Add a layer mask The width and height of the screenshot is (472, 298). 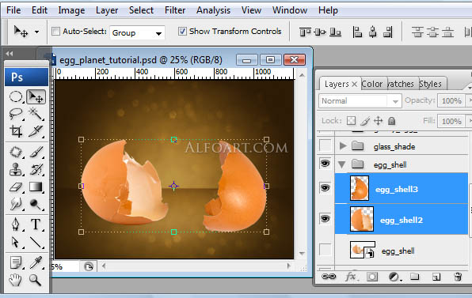pos(372,277)
